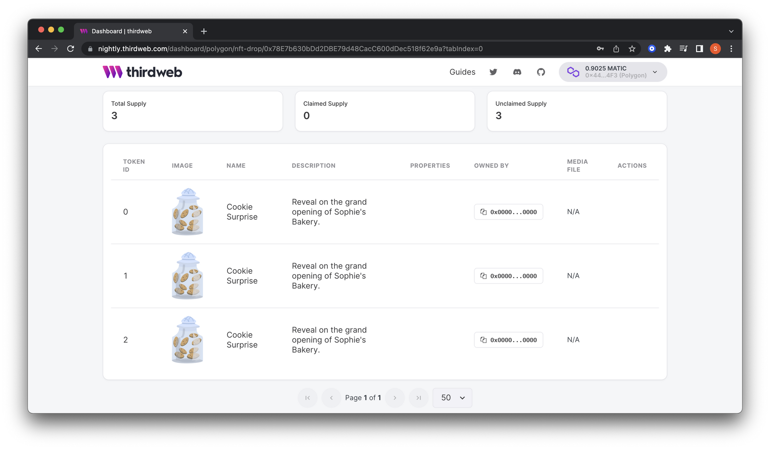Click the description text for token 1

(329, 276)
